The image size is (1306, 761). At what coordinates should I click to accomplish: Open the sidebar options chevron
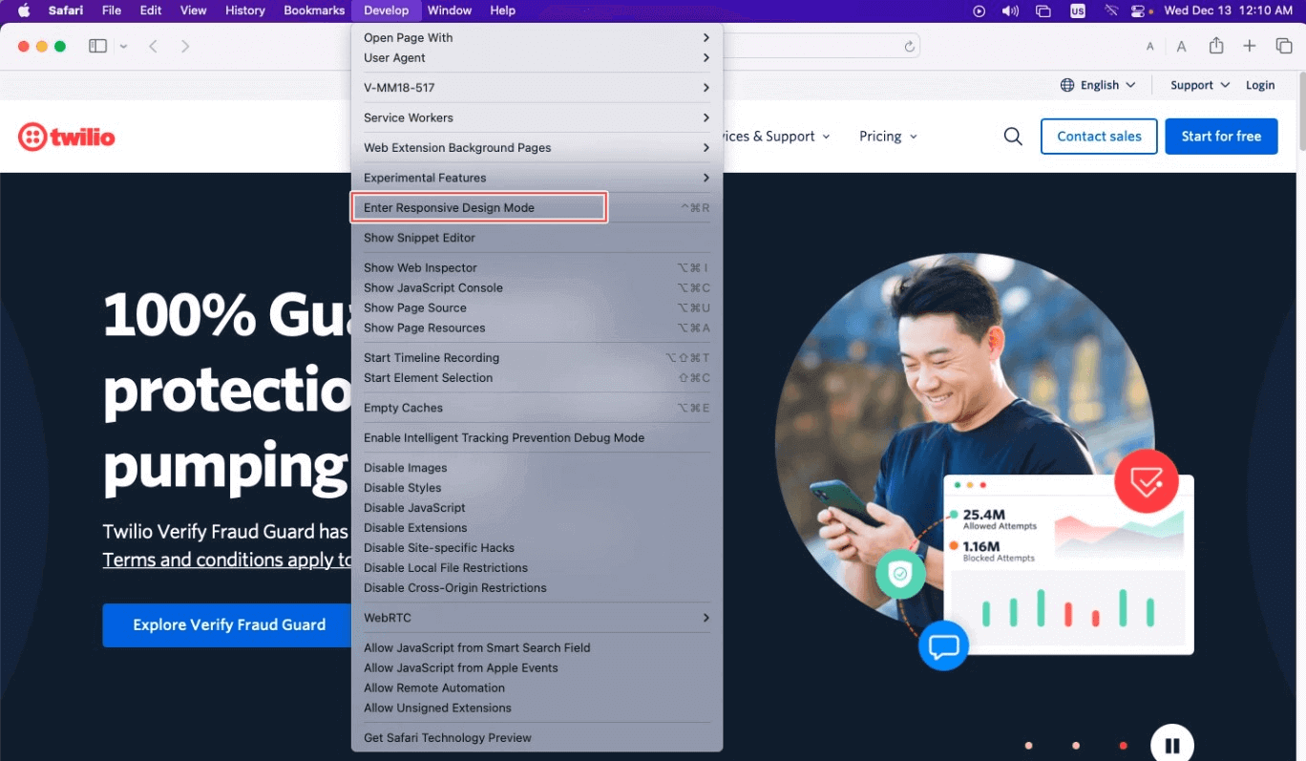(123, 47)
